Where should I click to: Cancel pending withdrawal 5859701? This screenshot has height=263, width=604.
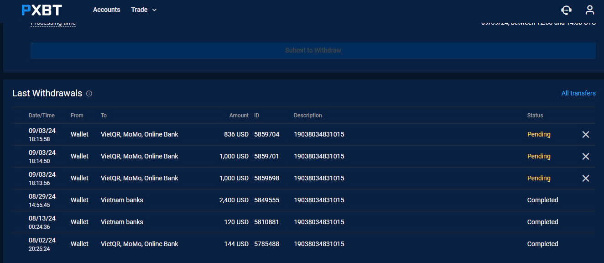pyautogui.click(x=586, y=156)
